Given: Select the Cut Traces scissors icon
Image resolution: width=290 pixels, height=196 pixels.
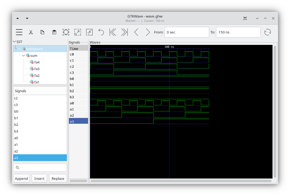Looking at the screenshot, I should click(x=31, y=32).
